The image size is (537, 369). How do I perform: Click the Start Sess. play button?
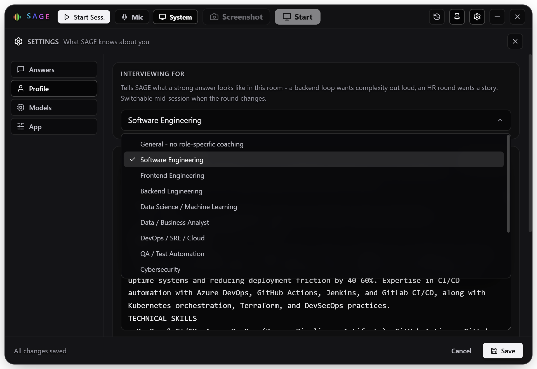(x=84, y=17)
